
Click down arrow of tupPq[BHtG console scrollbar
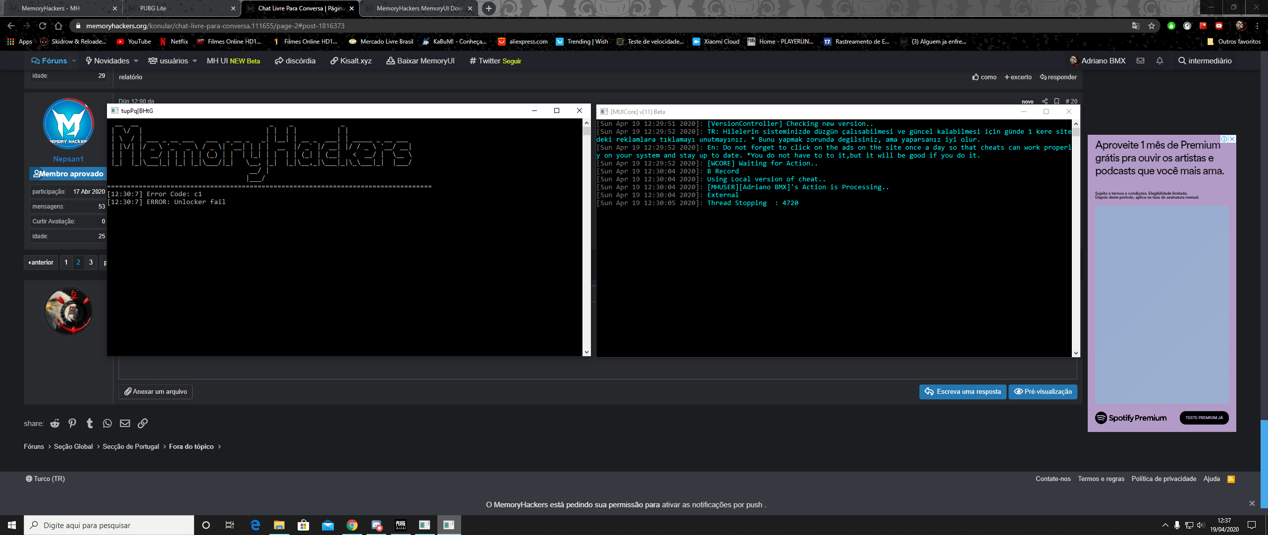587,352
